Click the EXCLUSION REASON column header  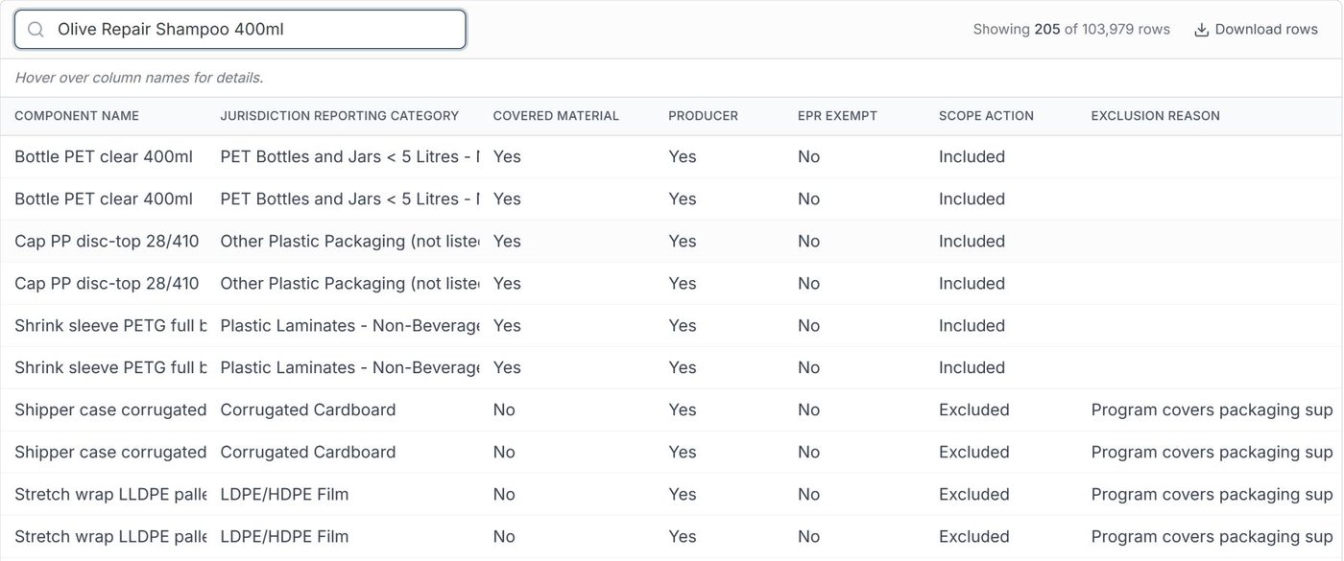[1156, 116]
